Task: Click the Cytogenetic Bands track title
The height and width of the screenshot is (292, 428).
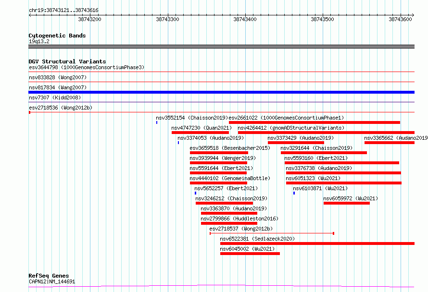Action: 57,36
